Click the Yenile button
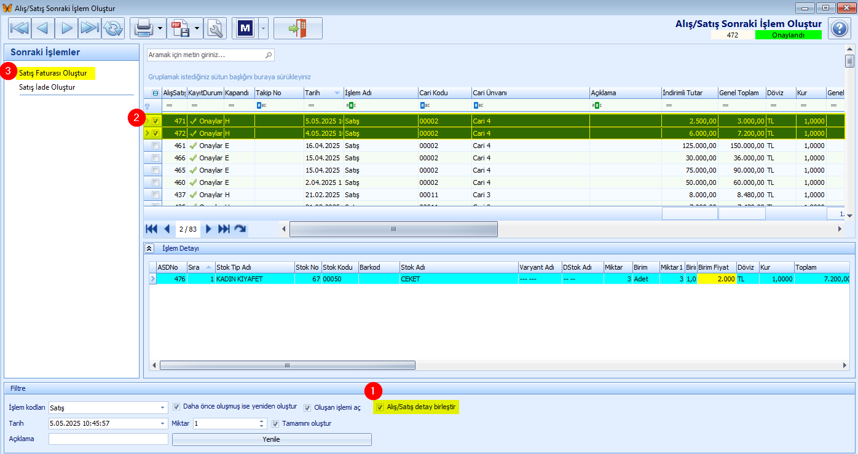The width and height of the screenshot is (858, 454). point(272,439)
